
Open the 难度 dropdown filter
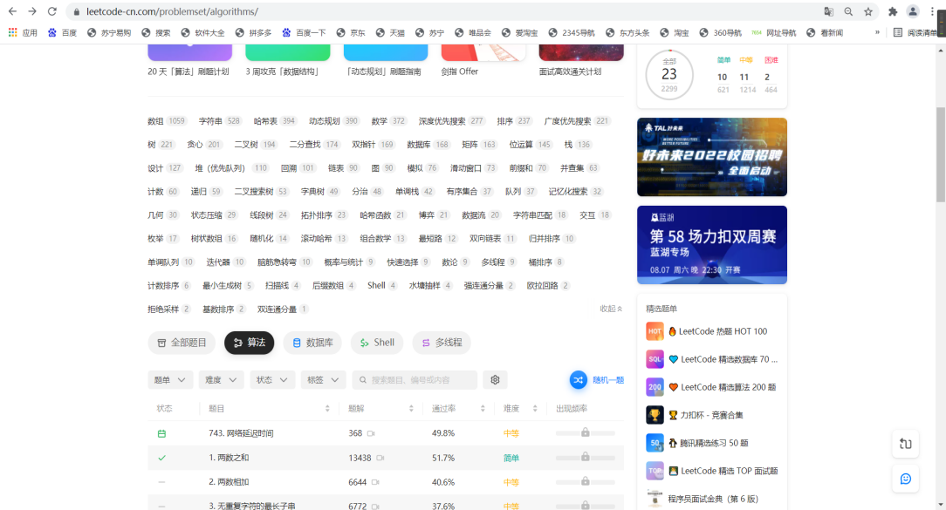(x=222, y=380)
